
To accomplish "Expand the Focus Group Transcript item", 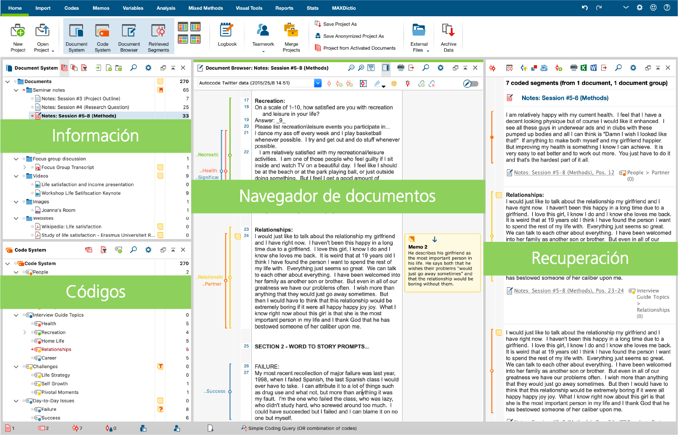I will pos(25,167).
